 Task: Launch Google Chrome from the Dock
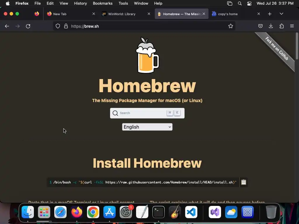[x=93, y=212]
